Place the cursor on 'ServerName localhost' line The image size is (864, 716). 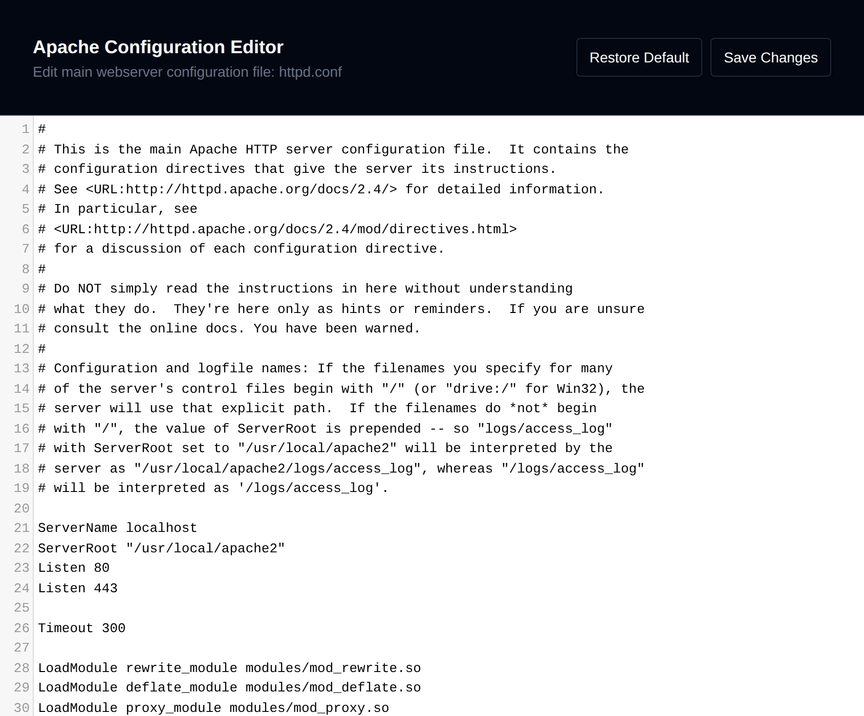coord(117,528)
